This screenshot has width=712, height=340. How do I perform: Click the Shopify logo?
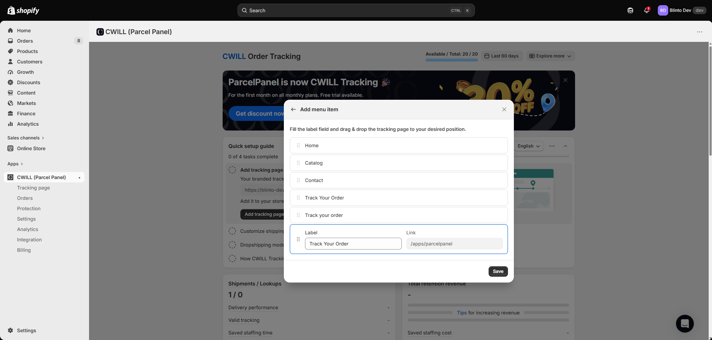23,10
